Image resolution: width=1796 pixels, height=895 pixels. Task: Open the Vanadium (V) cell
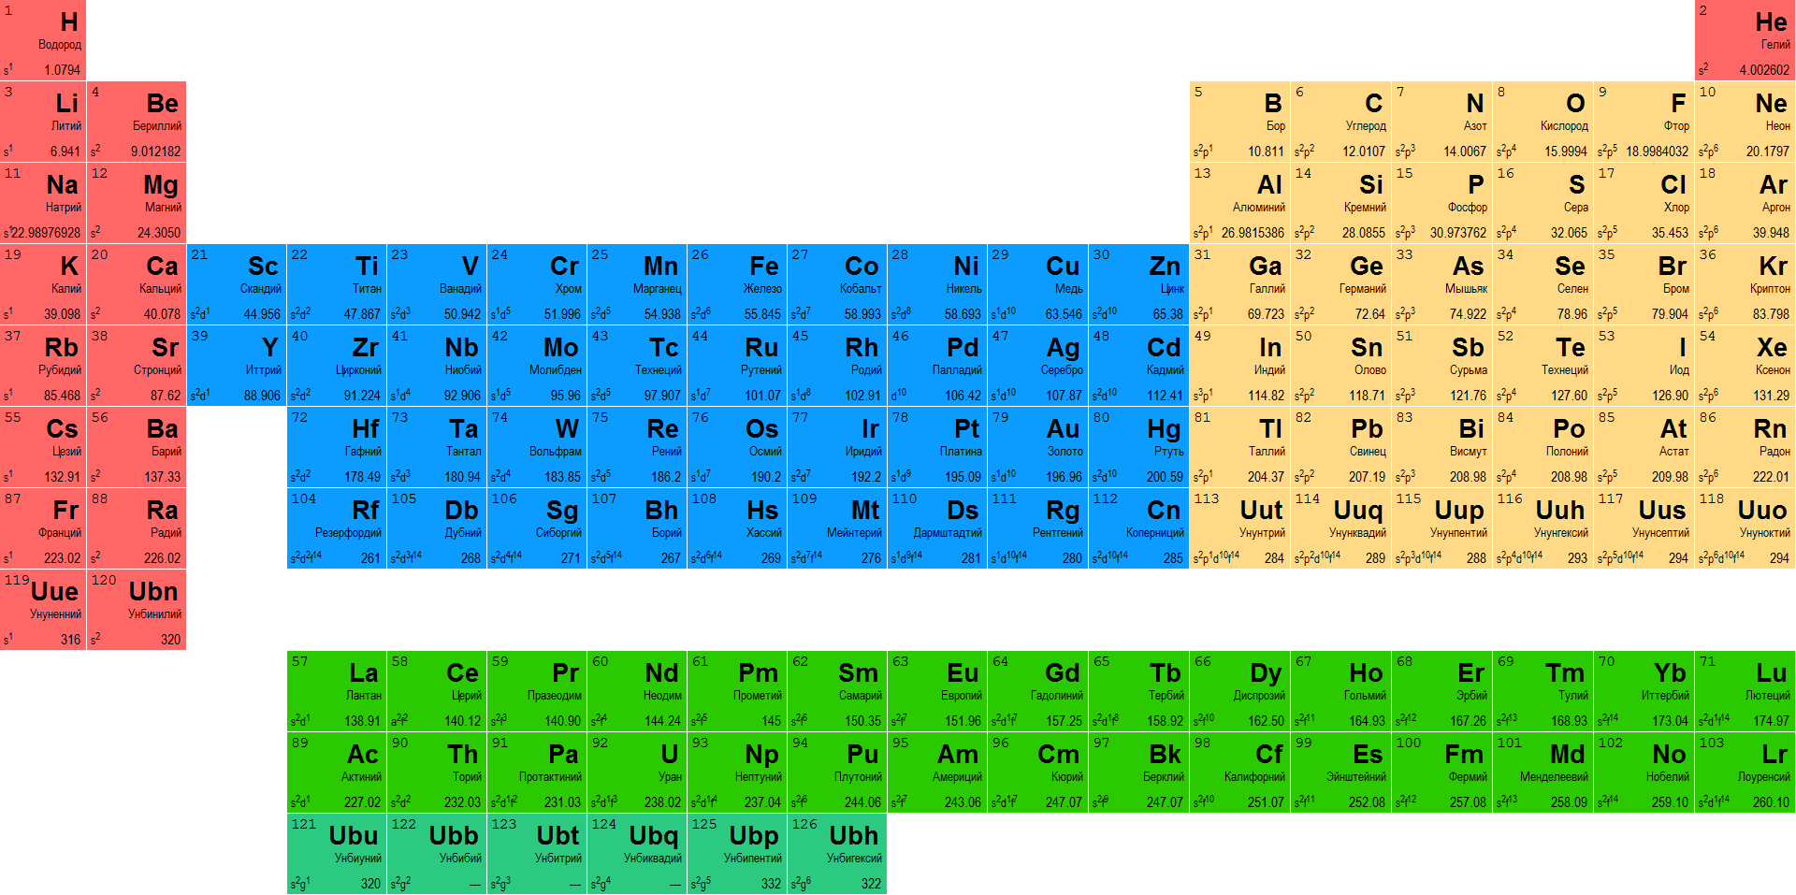coord(437,284)
